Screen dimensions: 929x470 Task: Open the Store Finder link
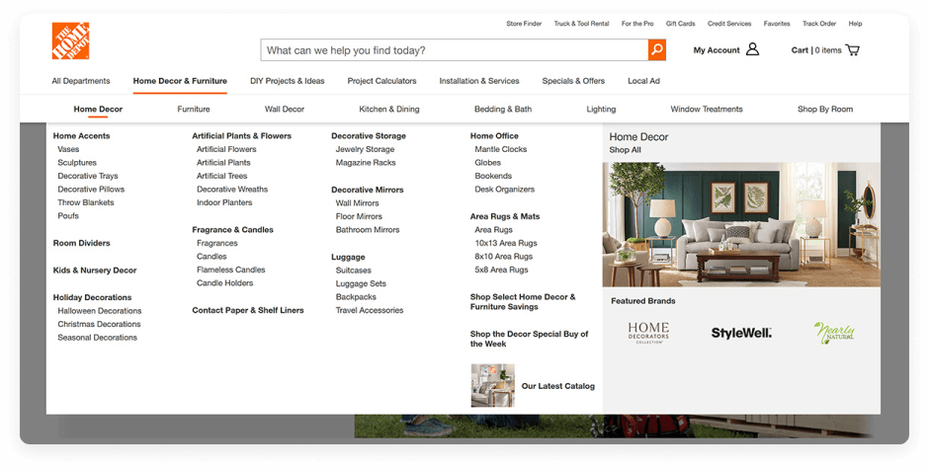click(x=524, y=24)
